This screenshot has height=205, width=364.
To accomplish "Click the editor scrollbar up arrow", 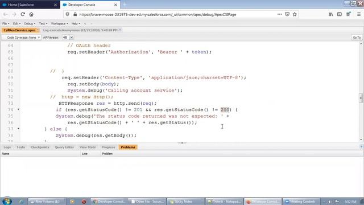I will point(361,44).
